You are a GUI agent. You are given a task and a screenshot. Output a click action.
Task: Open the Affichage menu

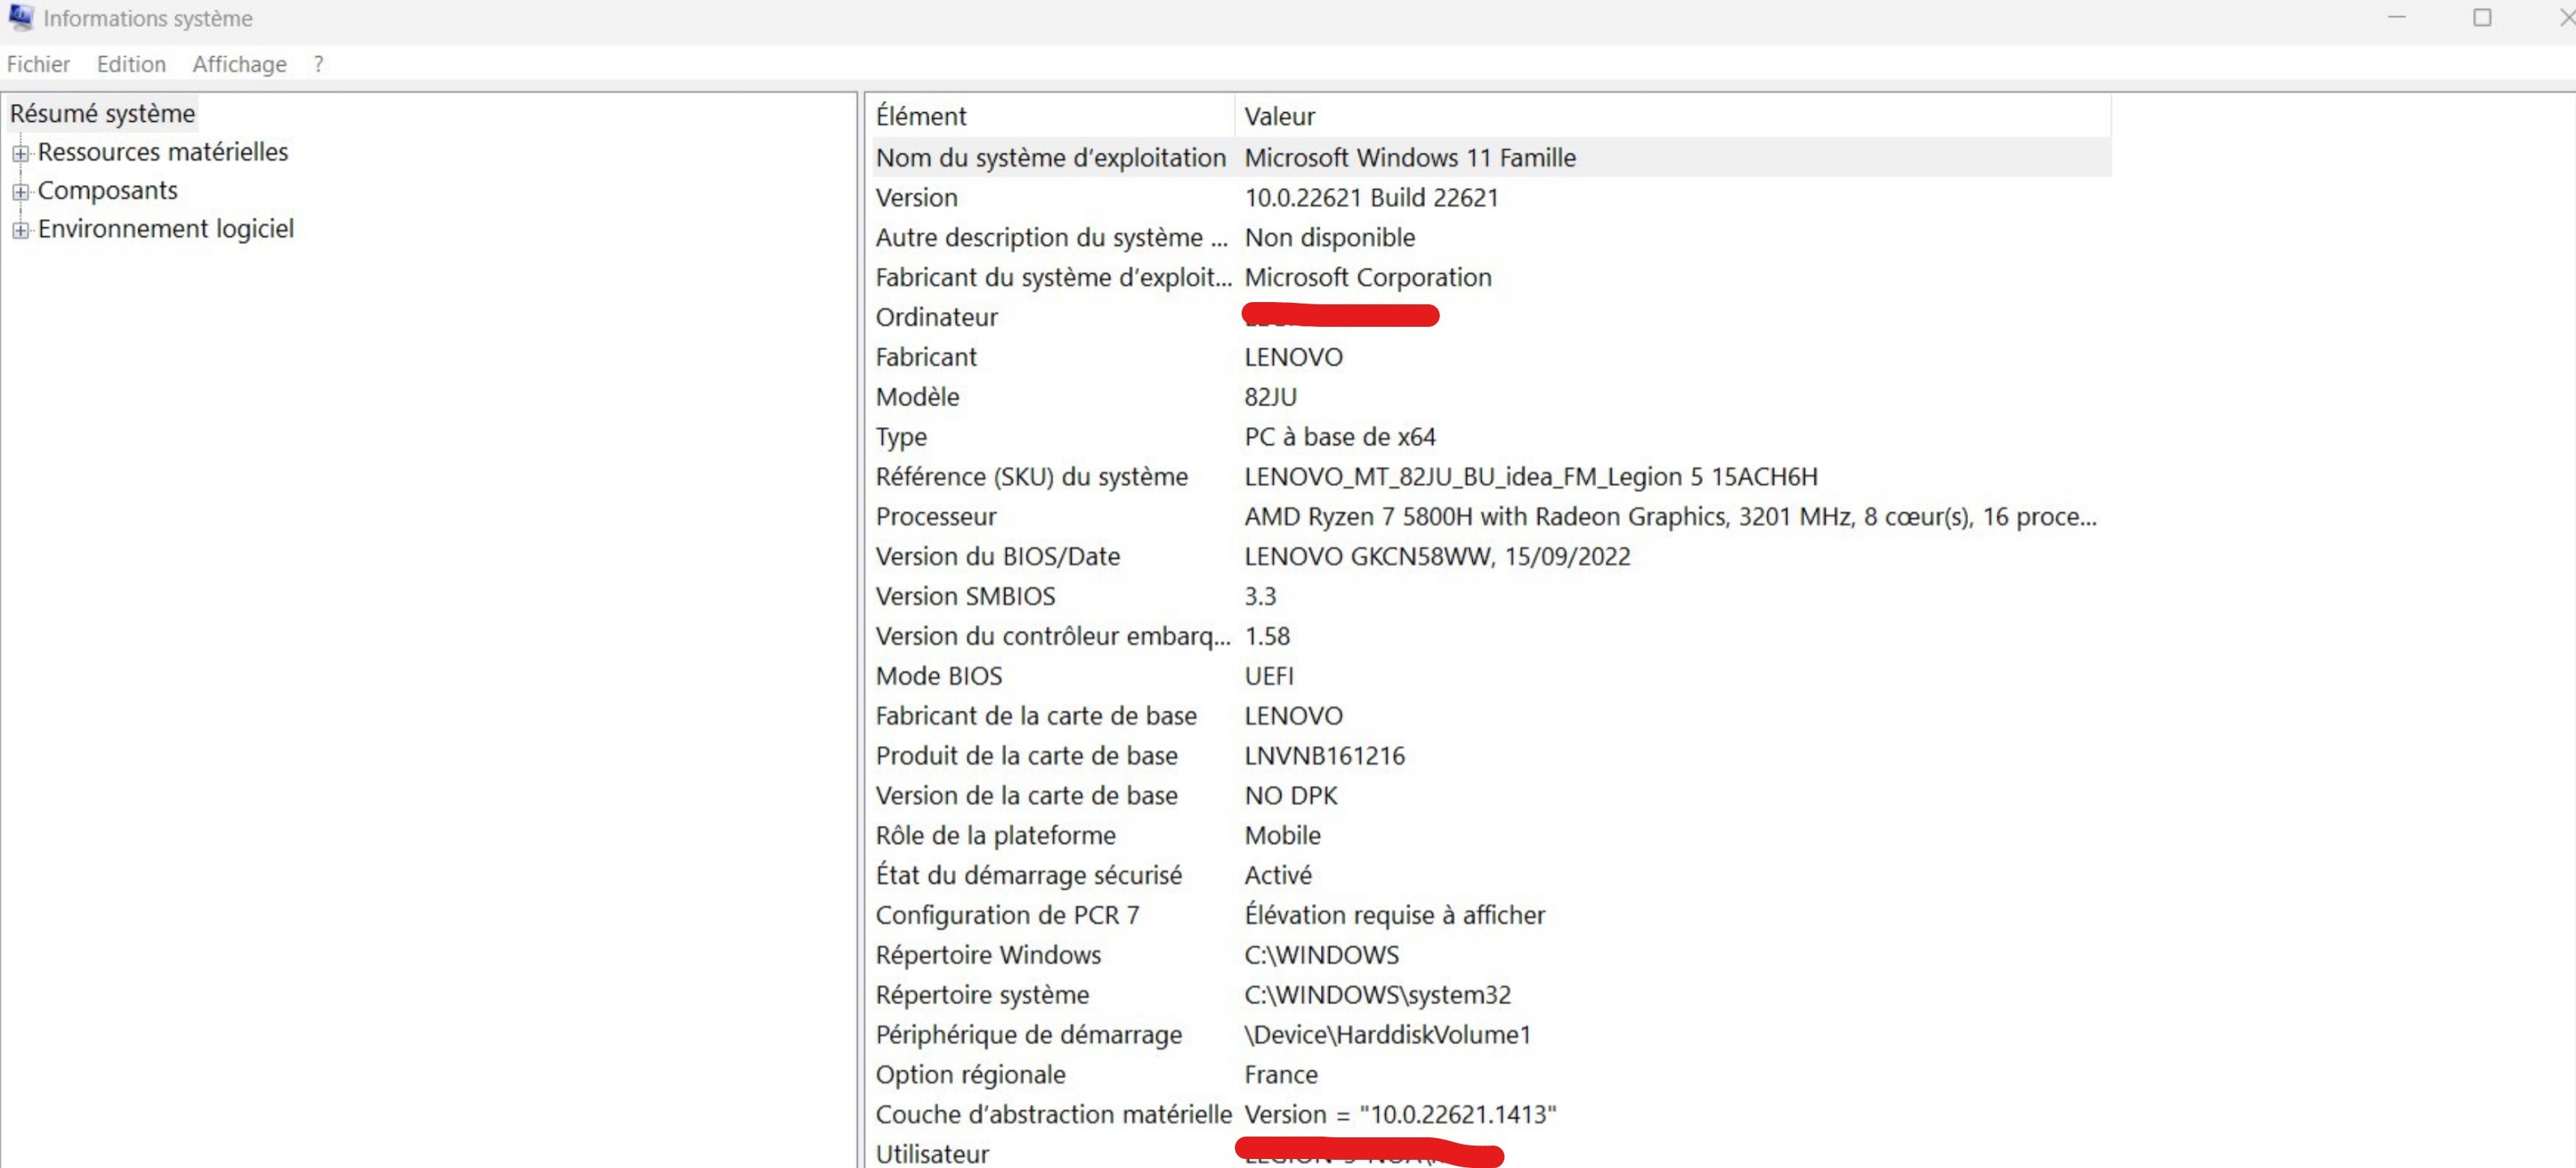[x=239, y=64]
